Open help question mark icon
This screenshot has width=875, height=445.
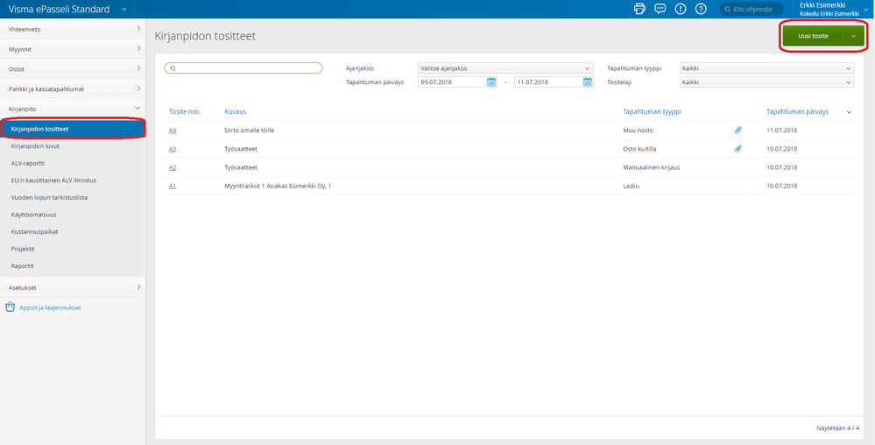[x=701, y=9]
